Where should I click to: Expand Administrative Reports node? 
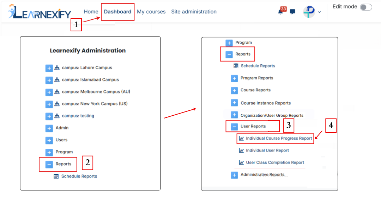[x=234, y=175]
